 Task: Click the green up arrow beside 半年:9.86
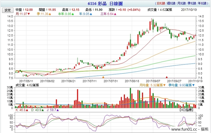coord(73,14)
